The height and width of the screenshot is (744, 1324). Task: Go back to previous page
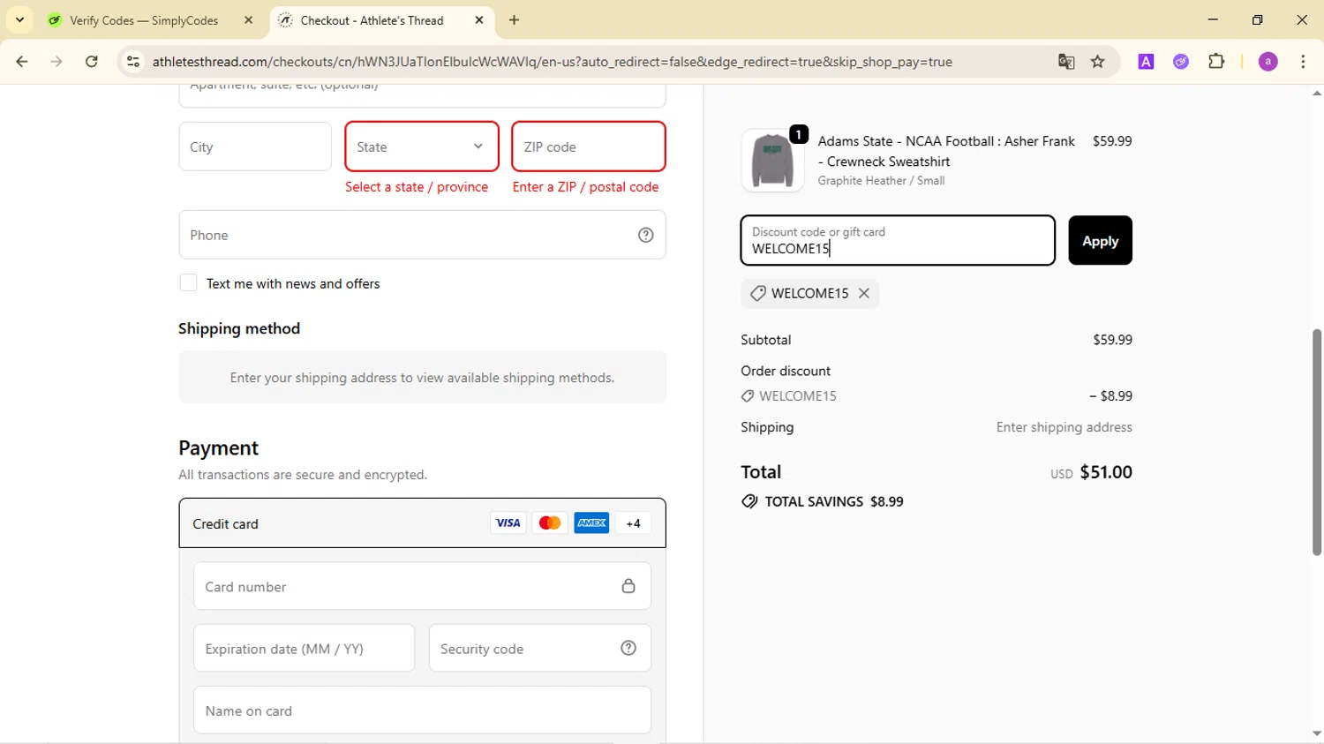(x=22, y=62)
